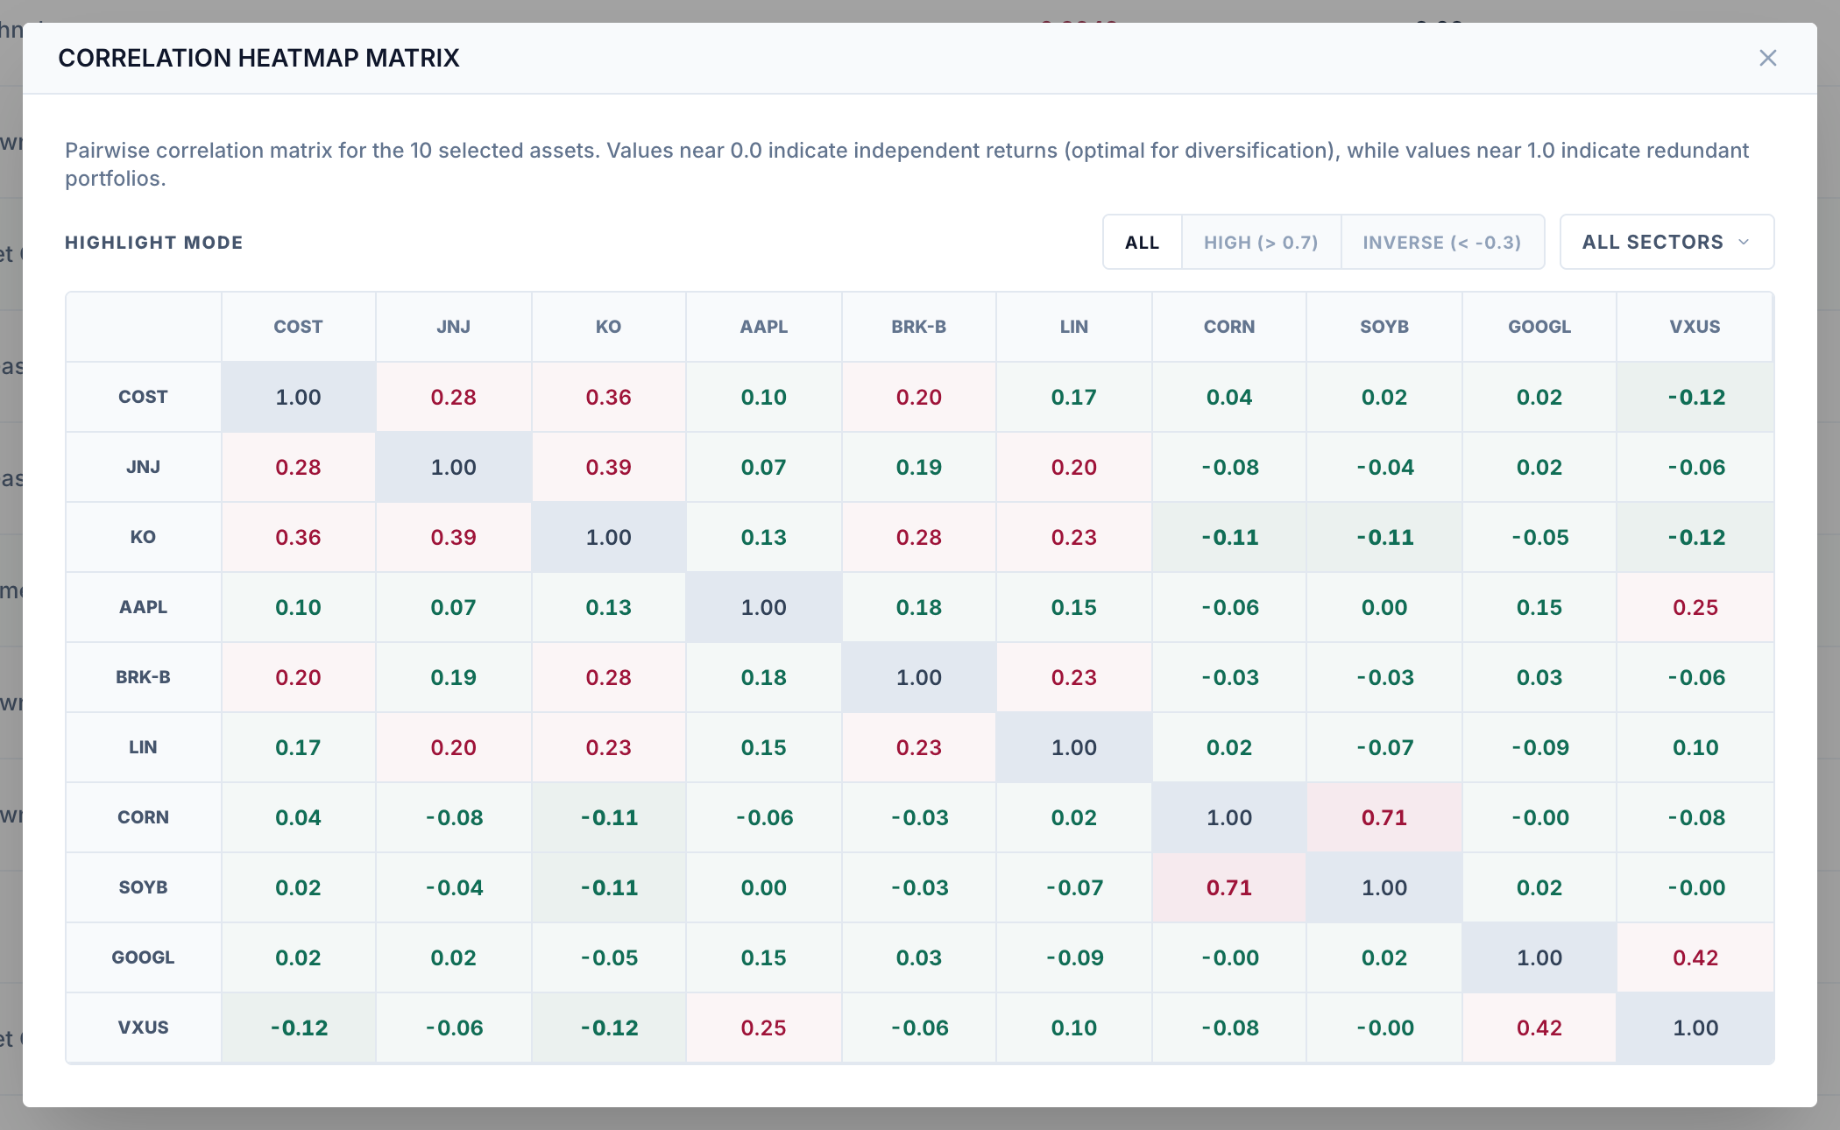This screenshot has width=1840, height=1130.
Task: Select the KO row label
Action: coord(143,537)
